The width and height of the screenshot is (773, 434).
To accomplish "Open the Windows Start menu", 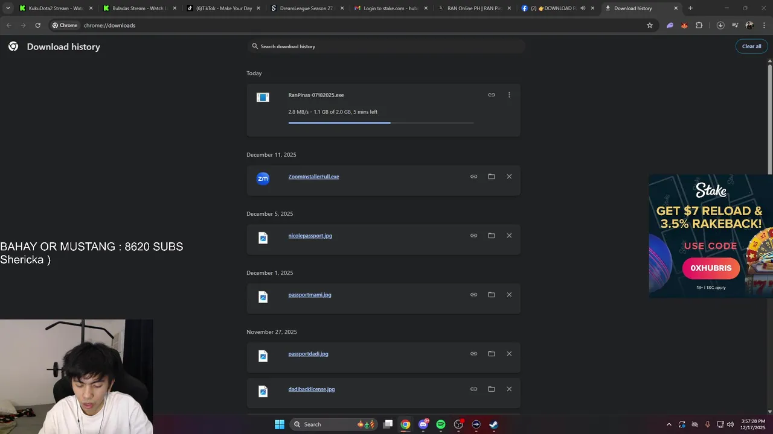I will pos(280,424).
